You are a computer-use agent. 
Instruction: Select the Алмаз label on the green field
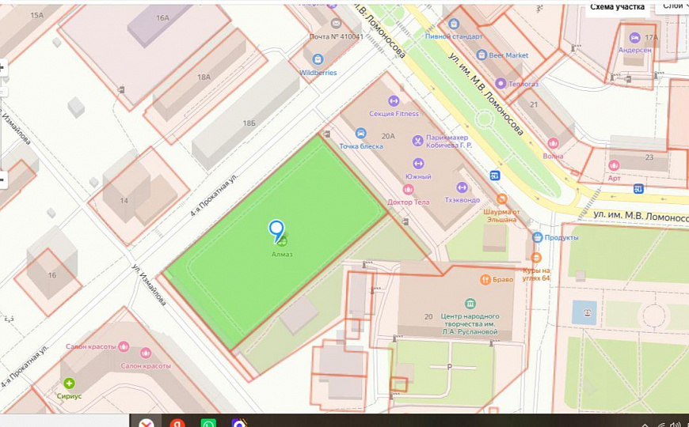(x=282, y=254)
